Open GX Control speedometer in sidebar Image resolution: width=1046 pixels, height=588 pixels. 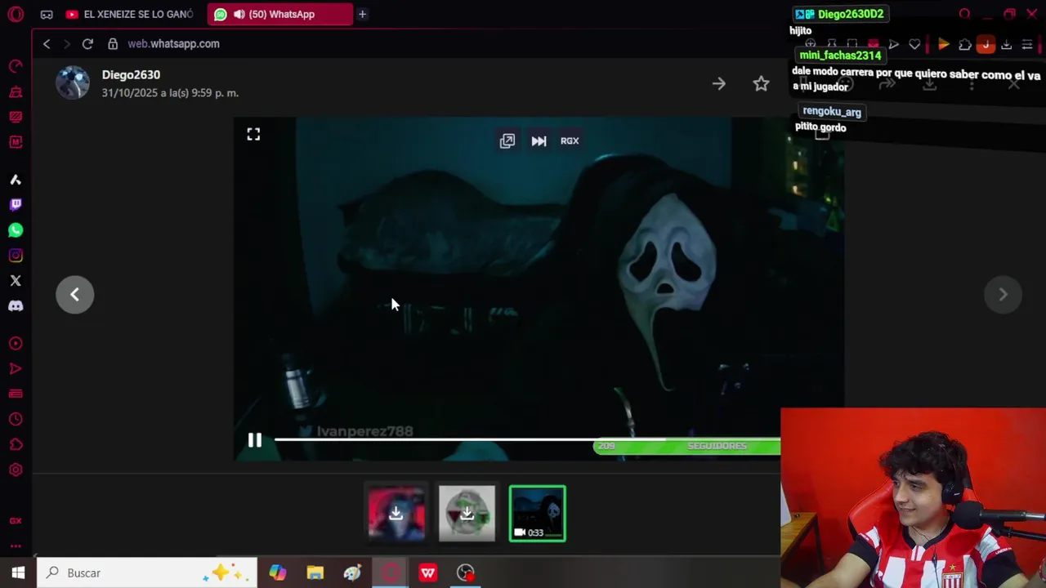click(16, 66)
